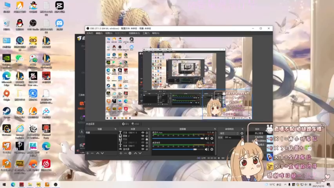Viewport: 334px width, 188px height.
Task: Open File Explorer from the taskbar
Action: pyautogui.click(x=30, y=184)
